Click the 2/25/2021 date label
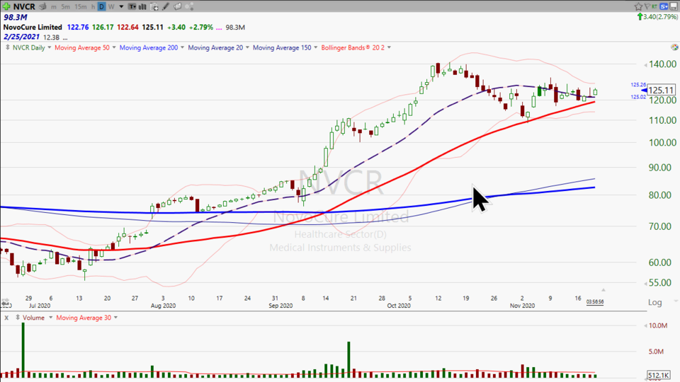The image size is (680, 382). (21, 37)
